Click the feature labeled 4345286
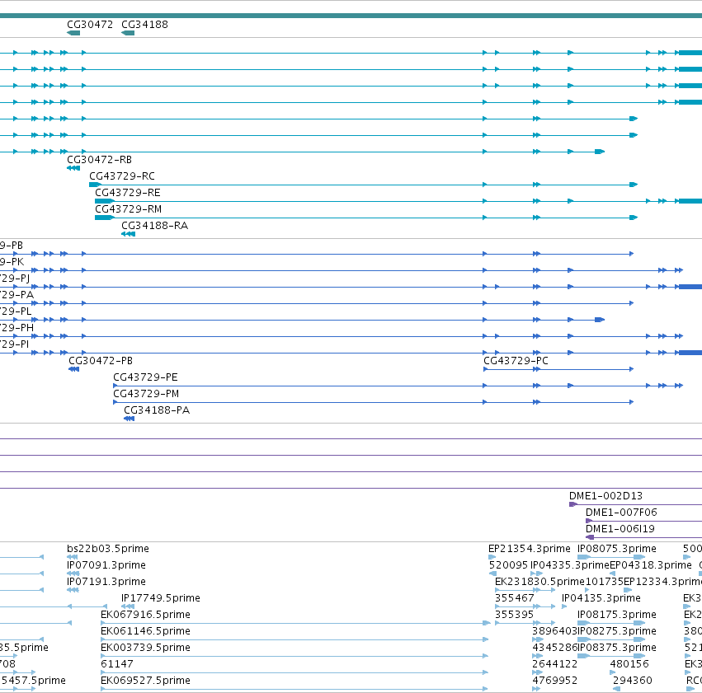Image resolution: width=702 pixels, height=693 pixels. tap(554, 648)
